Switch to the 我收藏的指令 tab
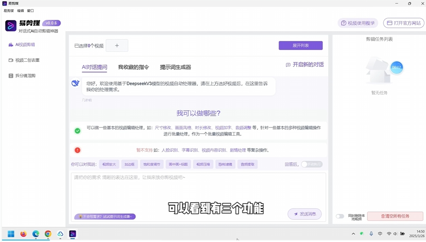The image size is (426, 242). [133, 67]
